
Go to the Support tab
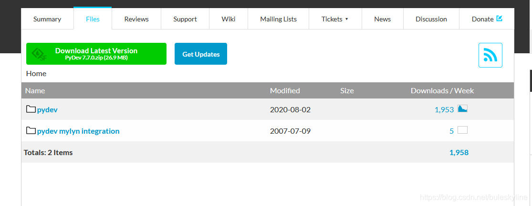point(185,19)
